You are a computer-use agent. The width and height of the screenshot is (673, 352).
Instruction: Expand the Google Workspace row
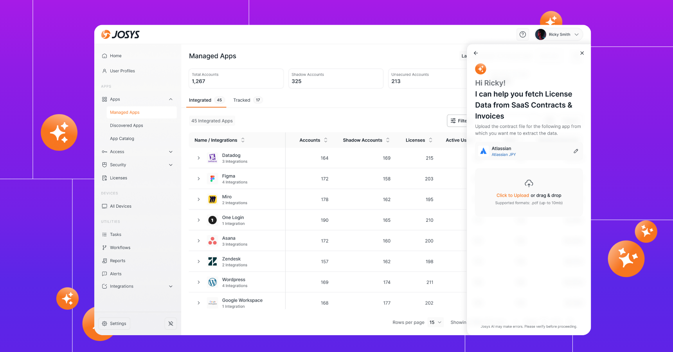tap(199, 303)
